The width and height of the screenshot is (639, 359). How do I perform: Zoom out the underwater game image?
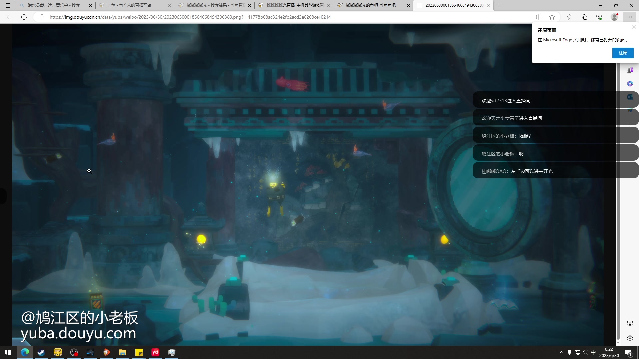click(308, 184)
